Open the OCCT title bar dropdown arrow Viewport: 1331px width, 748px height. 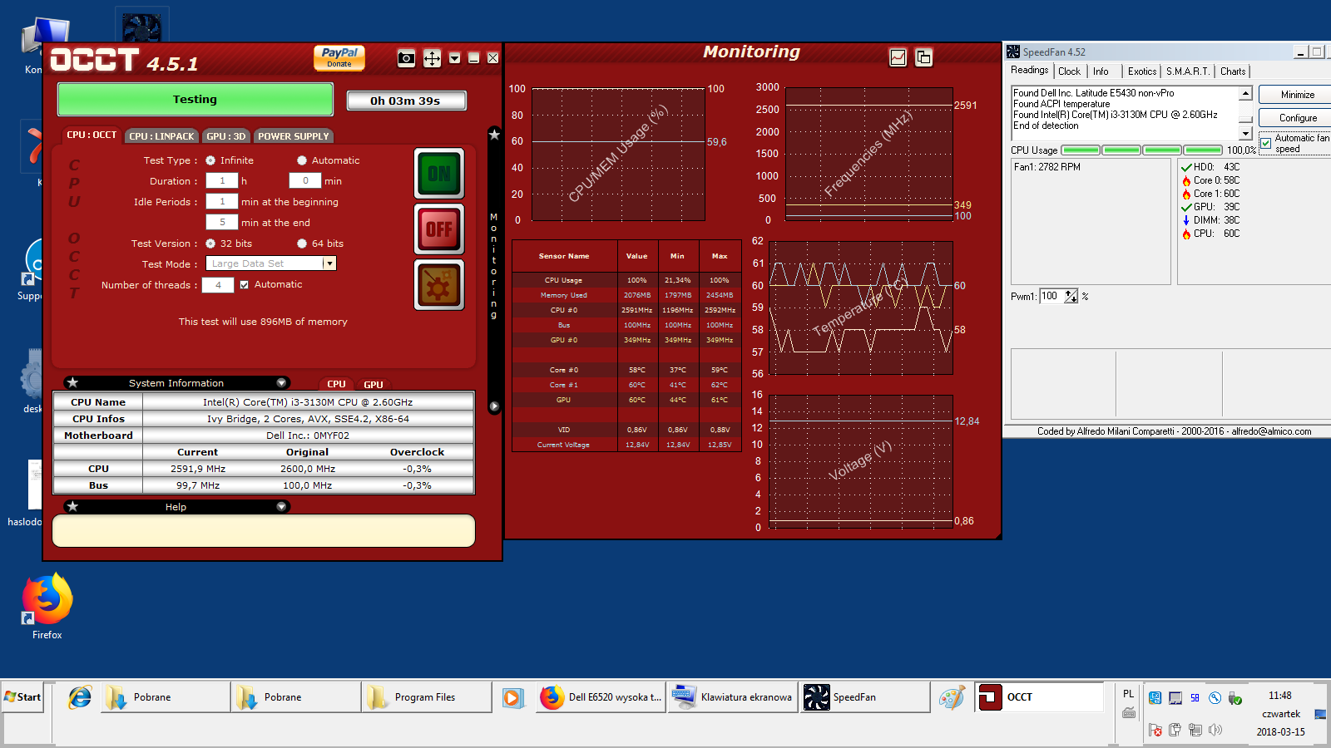[x=454, y=58]
